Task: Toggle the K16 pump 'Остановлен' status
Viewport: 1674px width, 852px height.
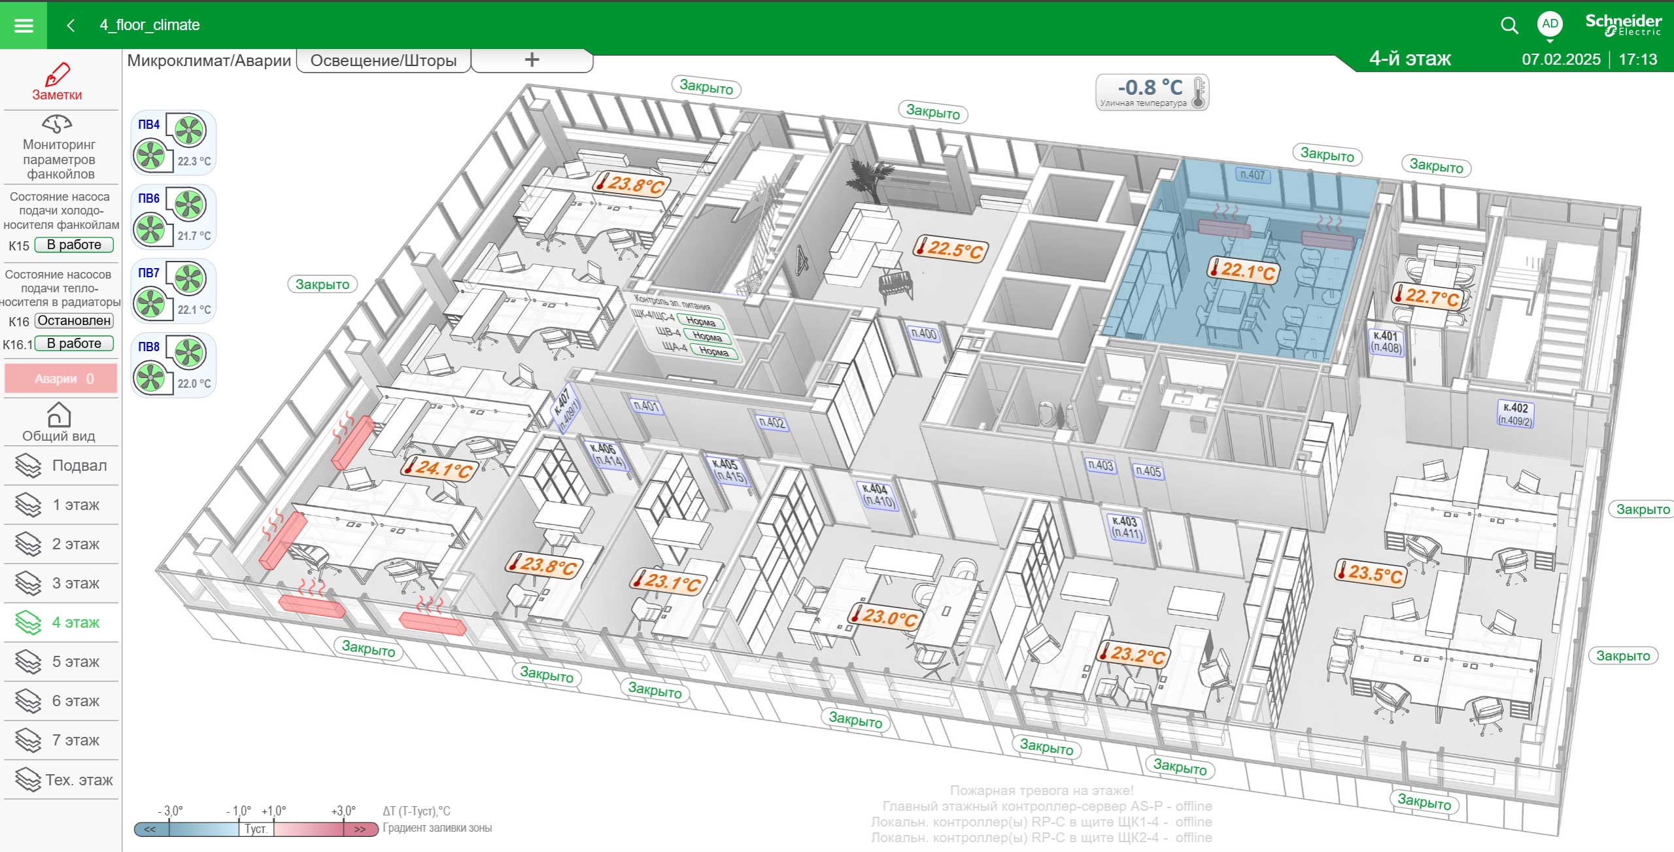Action: pos(74,321)
